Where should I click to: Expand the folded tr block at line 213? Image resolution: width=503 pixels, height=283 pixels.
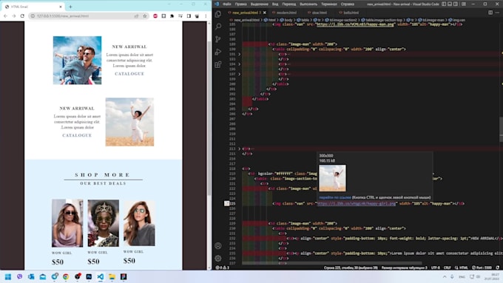(240, 149)
